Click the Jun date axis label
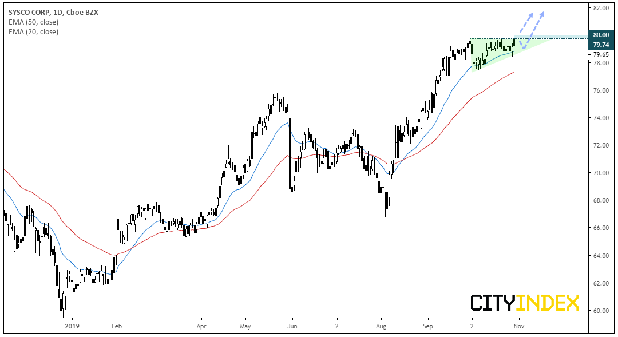 292,326
